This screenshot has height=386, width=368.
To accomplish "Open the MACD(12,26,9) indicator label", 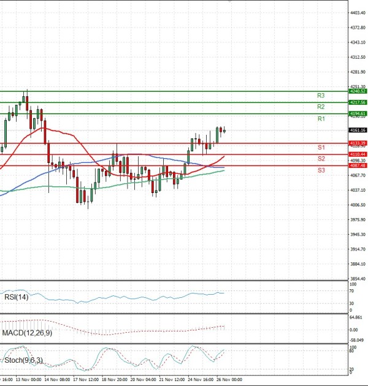I will 28,332.
